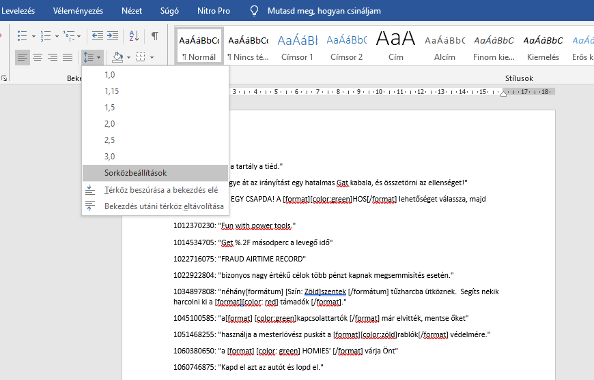Click line starting 1022922804
Viewport: 594px width, 380px height.
tap(313, 275)
